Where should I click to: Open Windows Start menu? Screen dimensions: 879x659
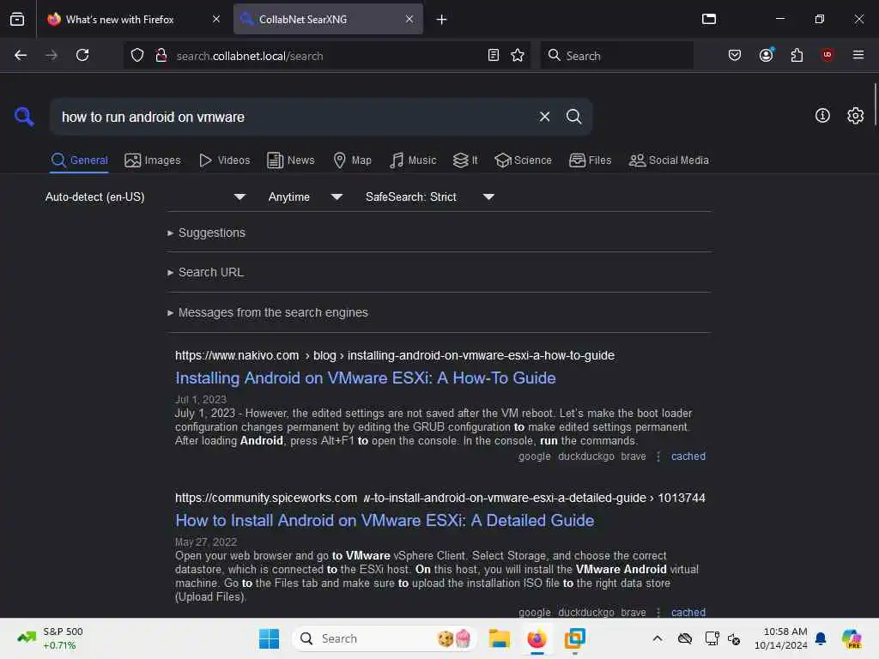[x=269, y=638]
